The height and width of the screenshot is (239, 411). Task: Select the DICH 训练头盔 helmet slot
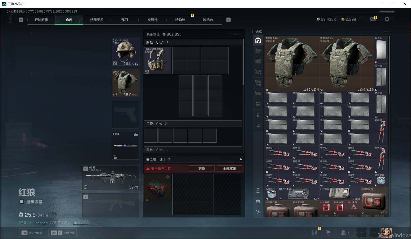(125, 52)
